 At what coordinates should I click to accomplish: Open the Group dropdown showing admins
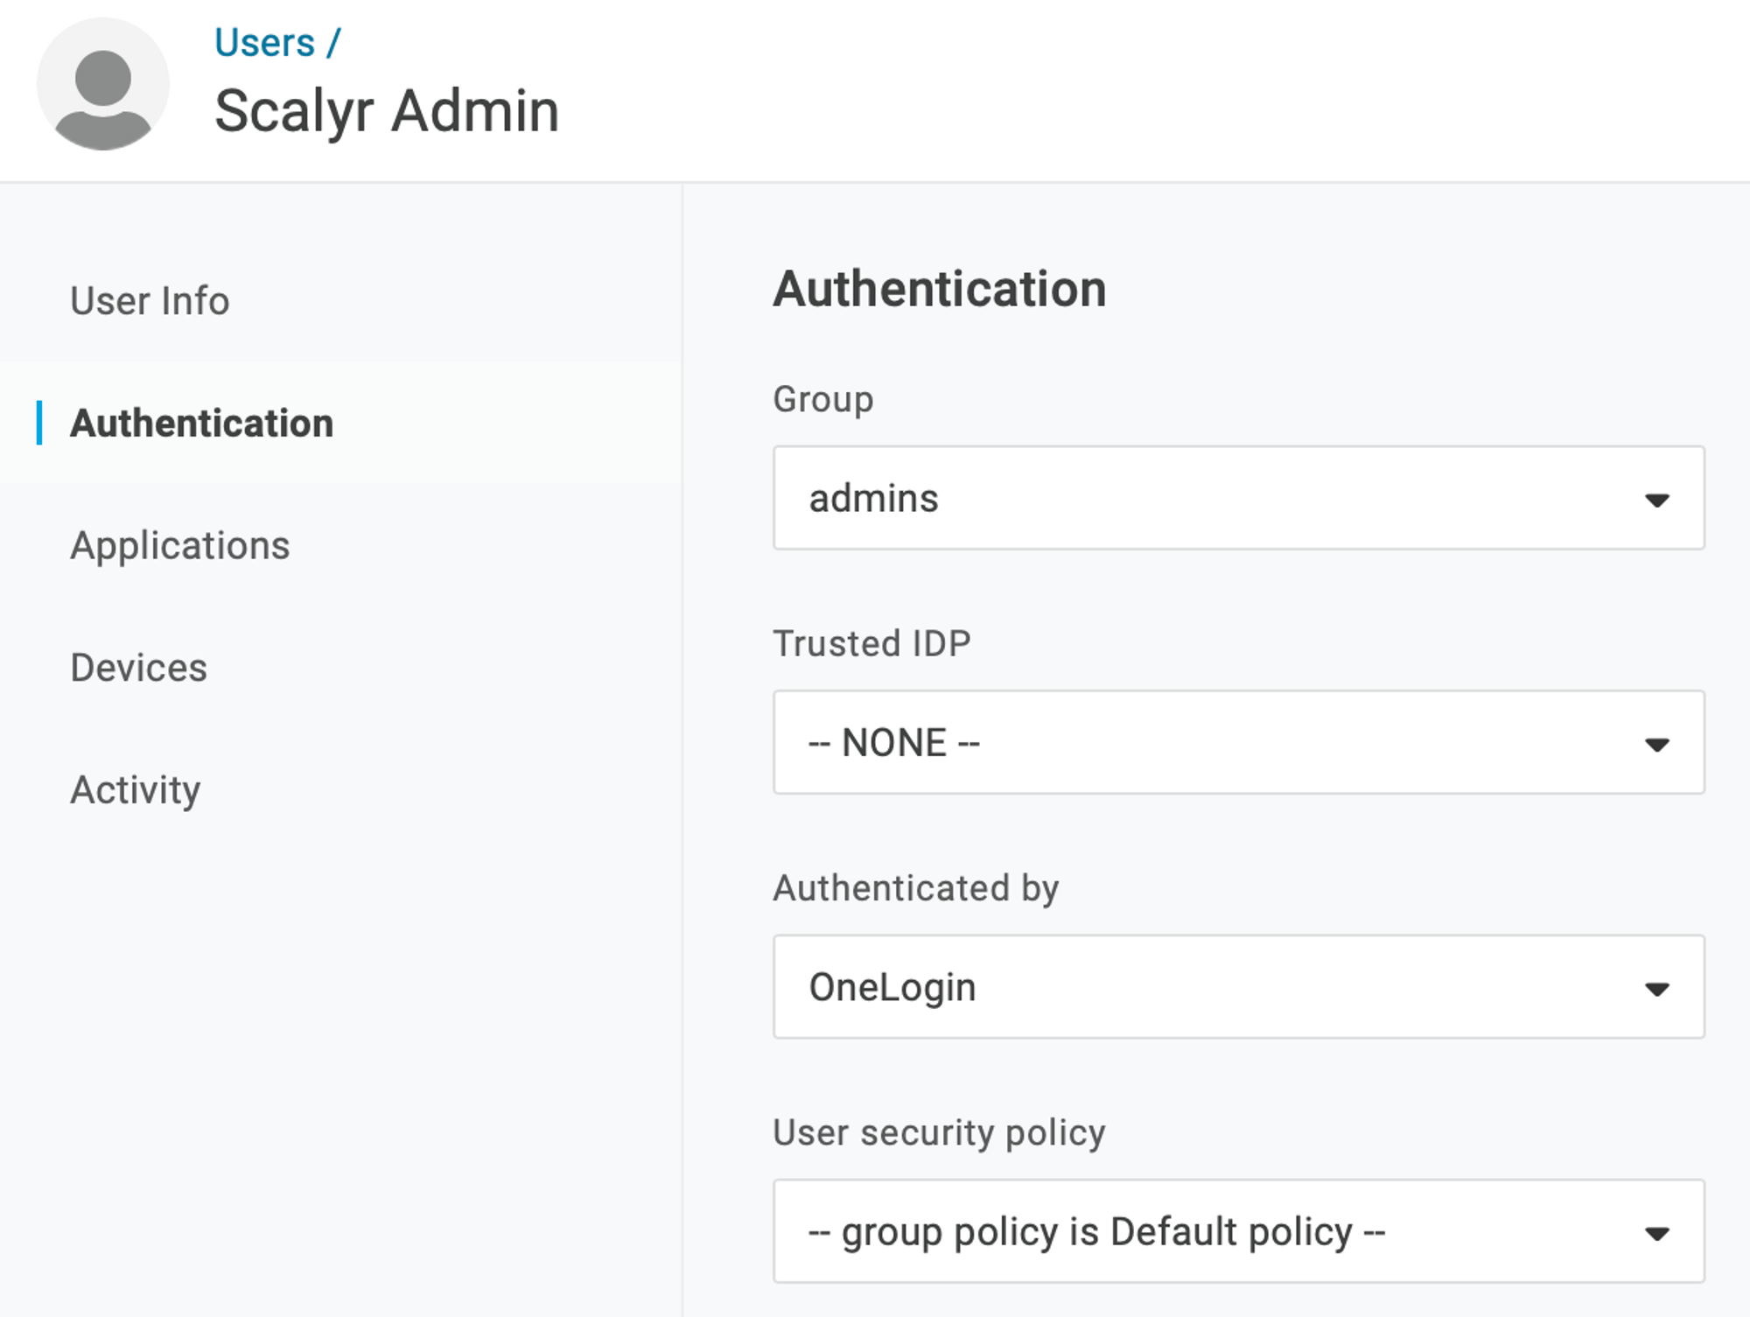pyautogui.click(x=1239, y=498)
